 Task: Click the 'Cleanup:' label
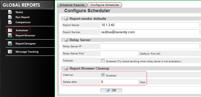coord(68,75)
